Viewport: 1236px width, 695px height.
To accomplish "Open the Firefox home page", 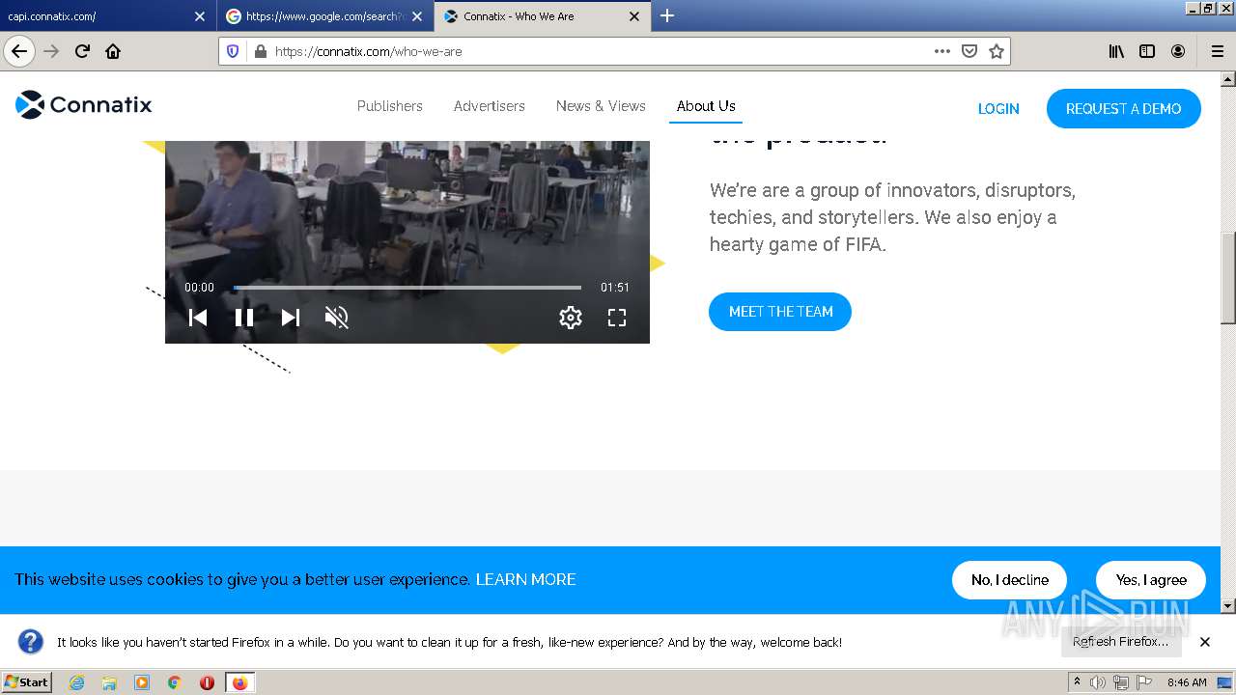I will point(113,51).
